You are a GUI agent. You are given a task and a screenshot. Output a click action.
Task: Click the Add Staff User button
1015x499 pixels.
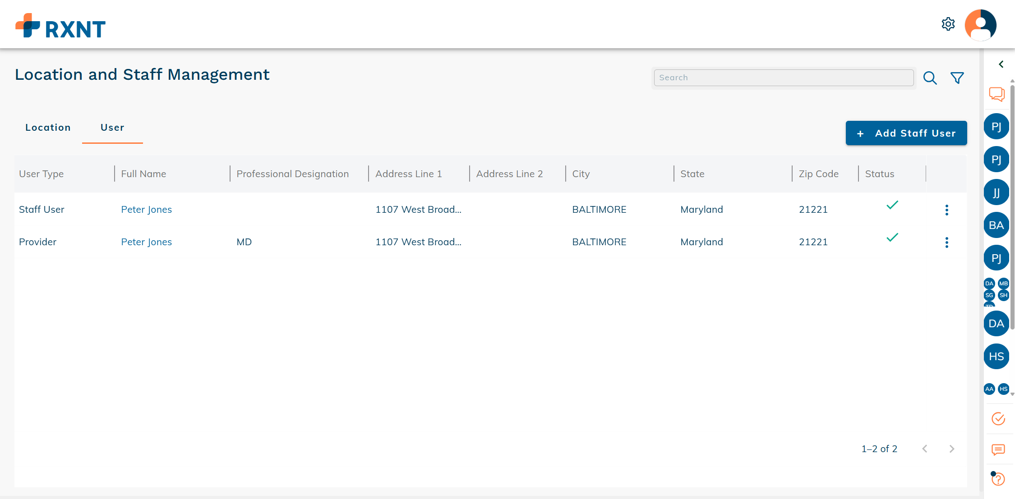point(906,133)
